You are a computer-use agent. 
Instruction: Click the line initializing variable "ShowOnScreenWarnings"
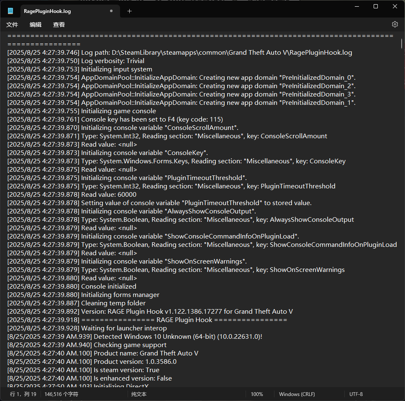click(x=127, y=261)
